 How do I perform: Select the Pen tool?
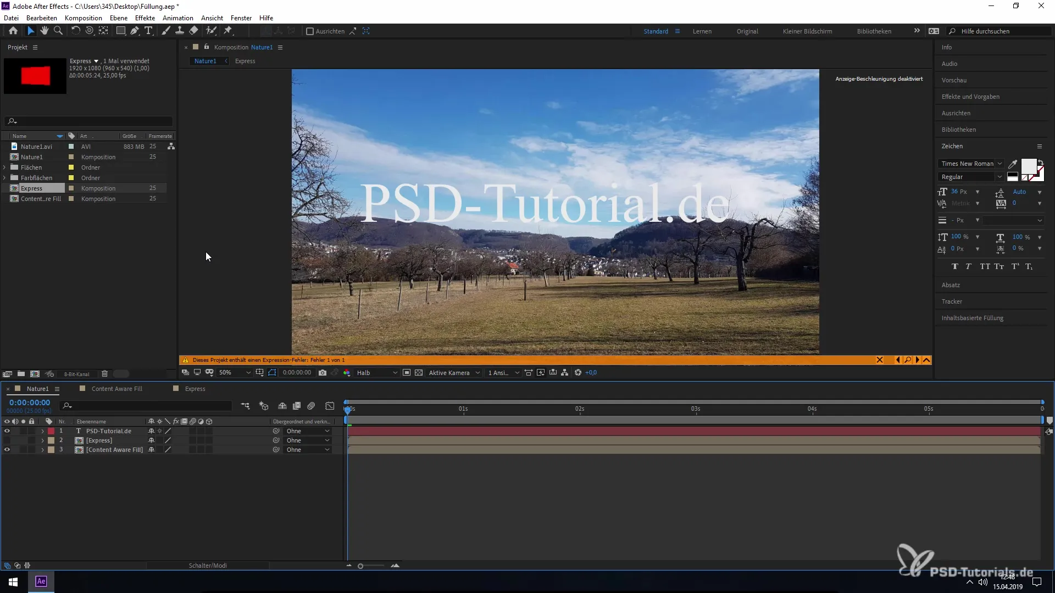135,31
